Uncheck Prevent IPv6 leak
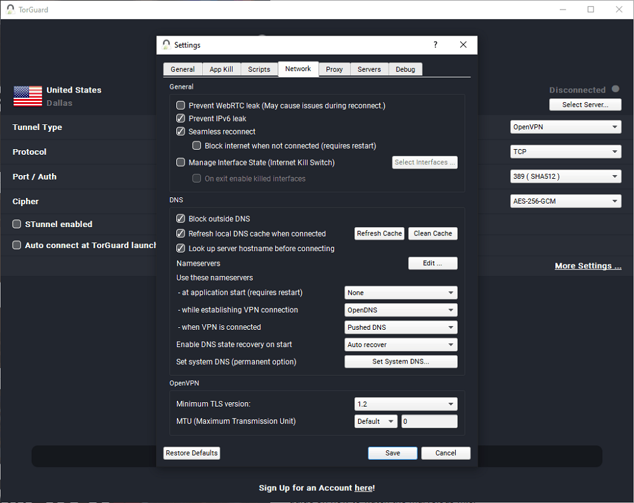The image size is (634, 503). coord(181,119)
